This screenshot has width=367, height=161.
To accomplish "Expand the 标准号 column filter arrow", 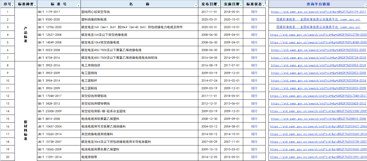I will [x=78, y=6].
